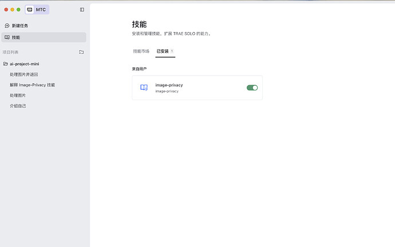Viewport: 395px width, 247px height.
Task: Open the 技能 sidebar entry
Action: click(x=44, y=37)
